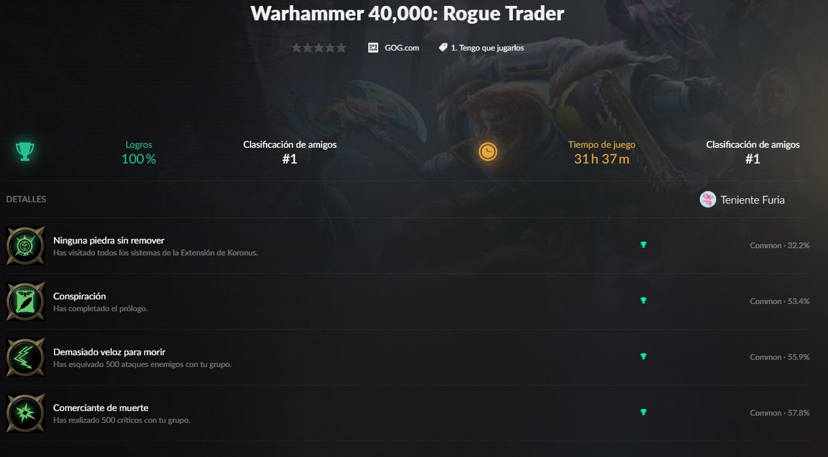The width and height of the screenshot is (828, 457).
Task: Click the tag icon beside Tengo que jugarlos
Action: click(x=443, y=47)
